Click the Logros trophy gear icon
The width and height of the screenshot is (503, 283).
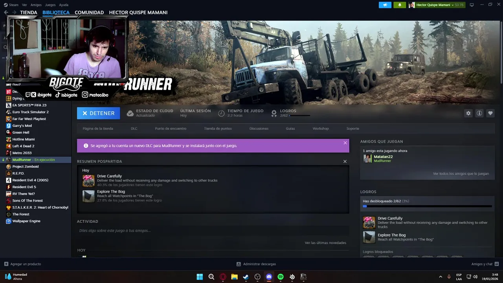click(274, 113)
